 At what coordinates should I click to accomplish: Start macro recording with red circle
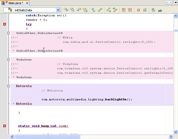138,10
